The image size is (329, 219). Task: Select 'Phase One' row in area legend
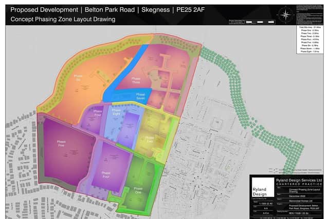[x=310, y=30]
